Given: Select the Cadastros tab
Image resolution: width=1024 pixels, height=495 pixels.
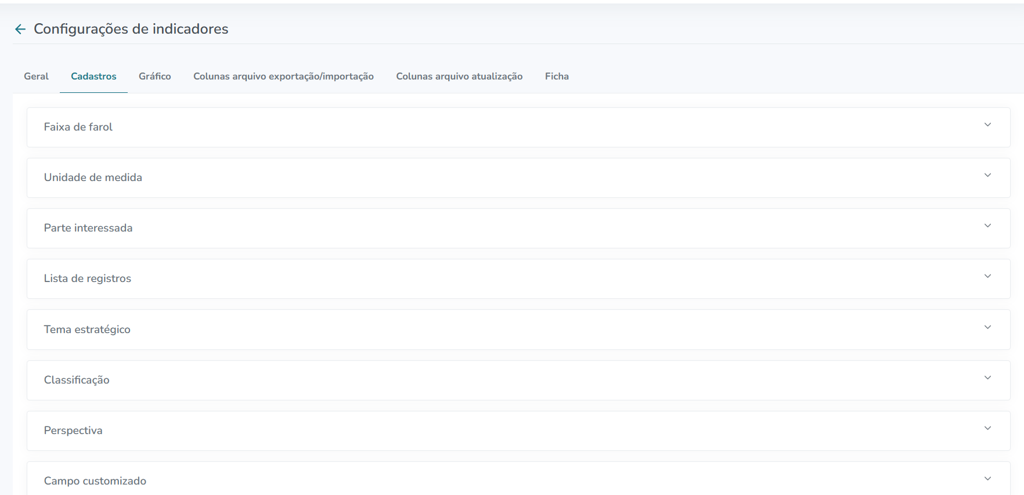Looking at the screenshot, I should click(93, 77).
